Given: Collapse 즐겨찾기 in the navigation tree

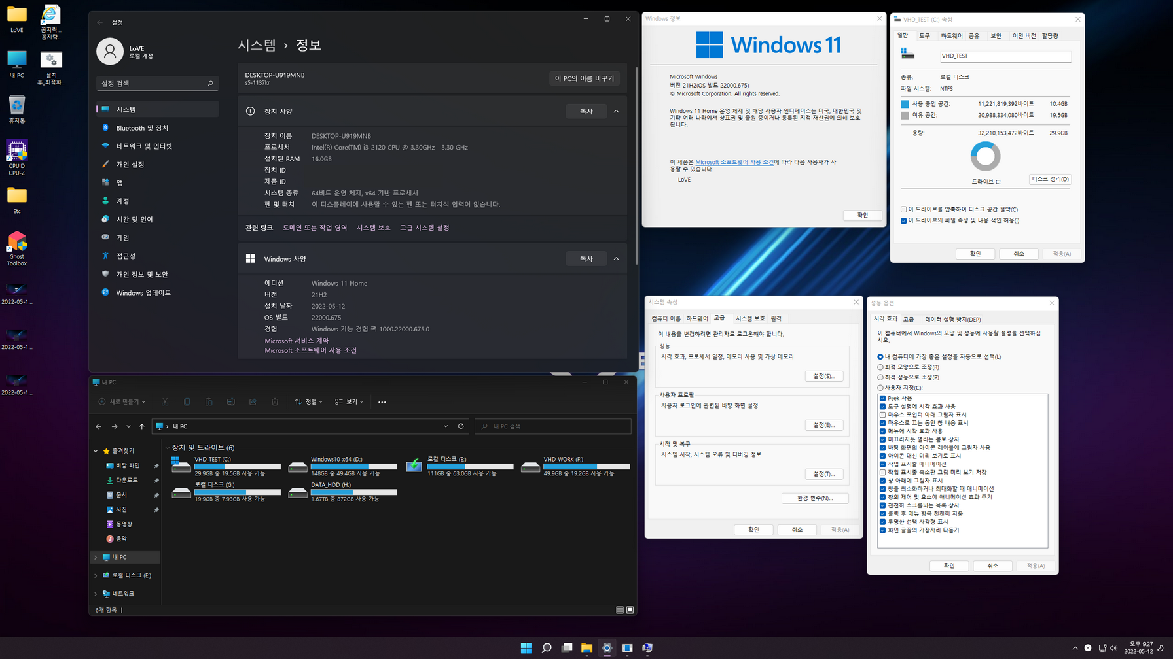Looking at the screenshot, I should pyautogui.click(x=96, y=451).
